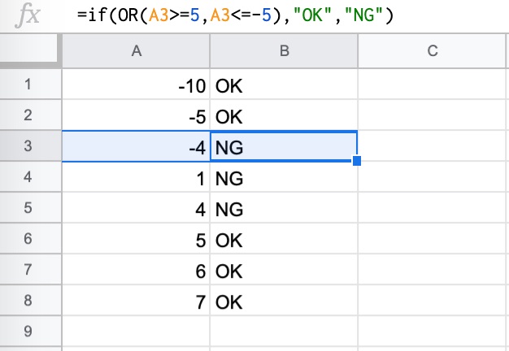
Task: Click the select-all corner box
Action: pos(30,50)
